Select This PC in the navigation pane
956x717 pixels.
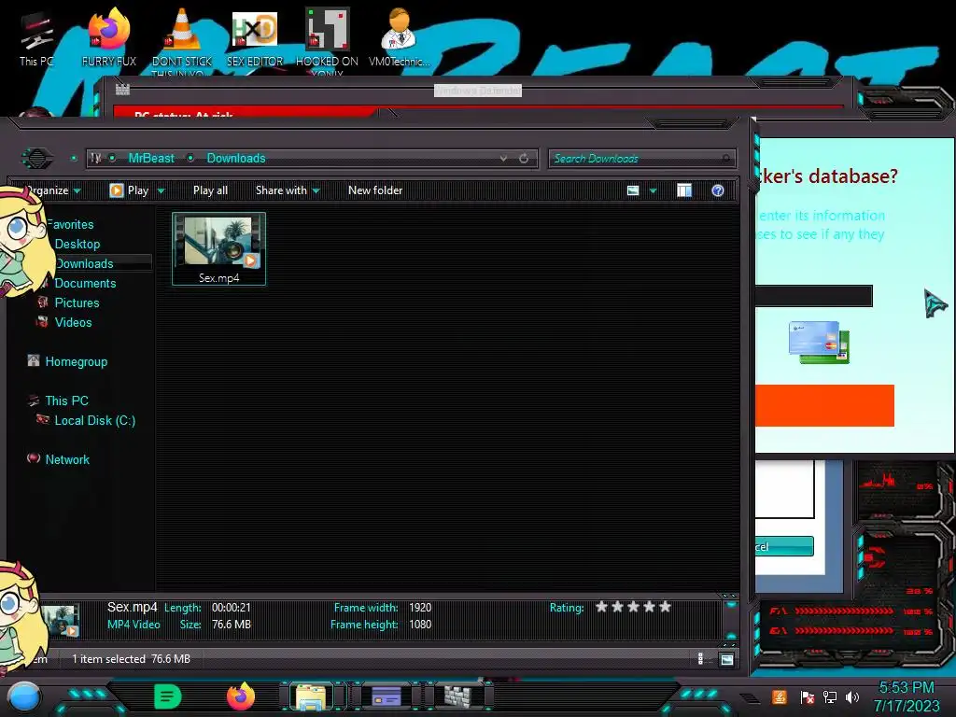point(66,401)
